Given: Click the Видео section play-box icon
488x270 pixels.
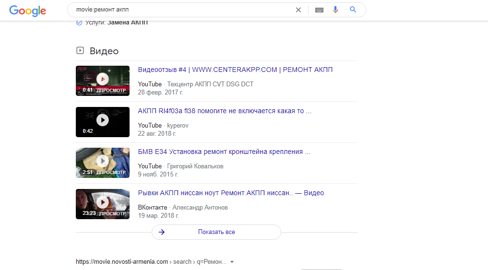Looking at the screenshot, I should click(80, 50).
